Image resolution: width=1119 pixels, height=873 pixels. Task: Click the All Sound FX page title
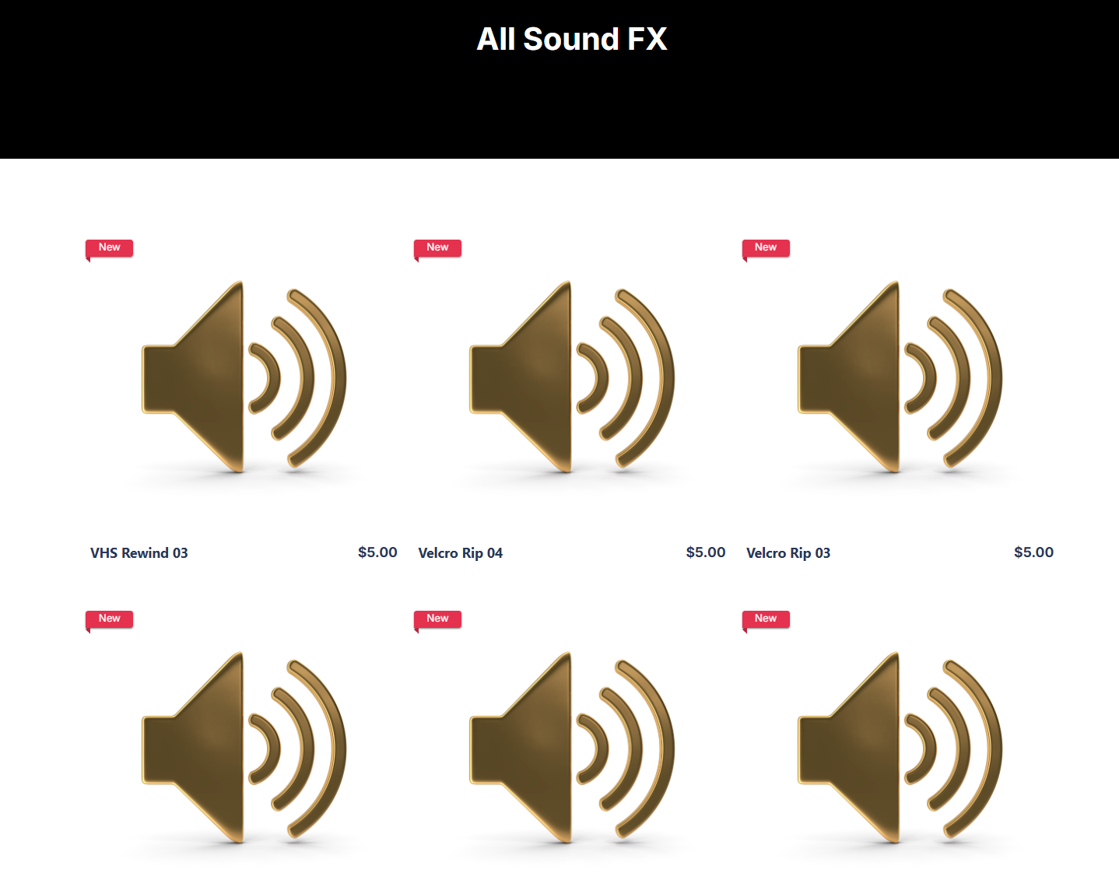[572, 39]
